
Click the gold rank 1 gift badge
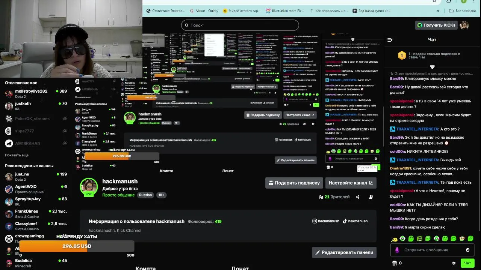402,56
